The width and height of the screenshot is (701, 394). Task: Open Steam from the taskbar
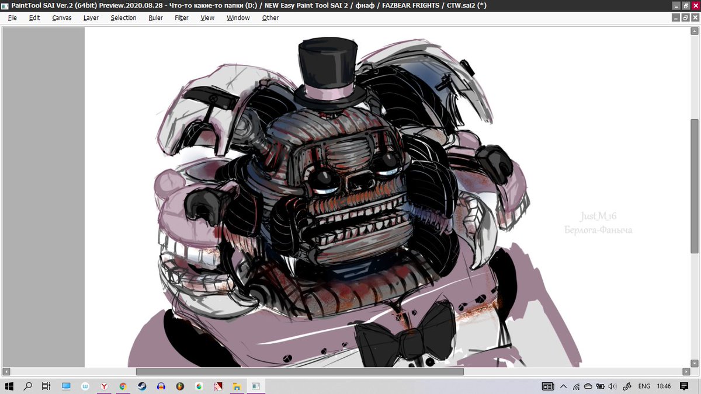coord(142,386)
